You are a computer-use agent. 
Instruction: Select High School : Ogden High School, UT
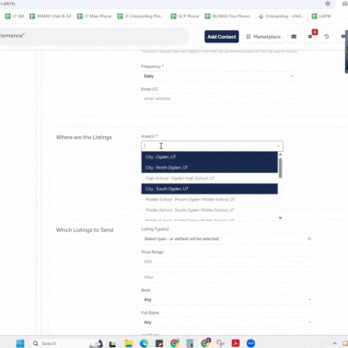coord(210,178)
